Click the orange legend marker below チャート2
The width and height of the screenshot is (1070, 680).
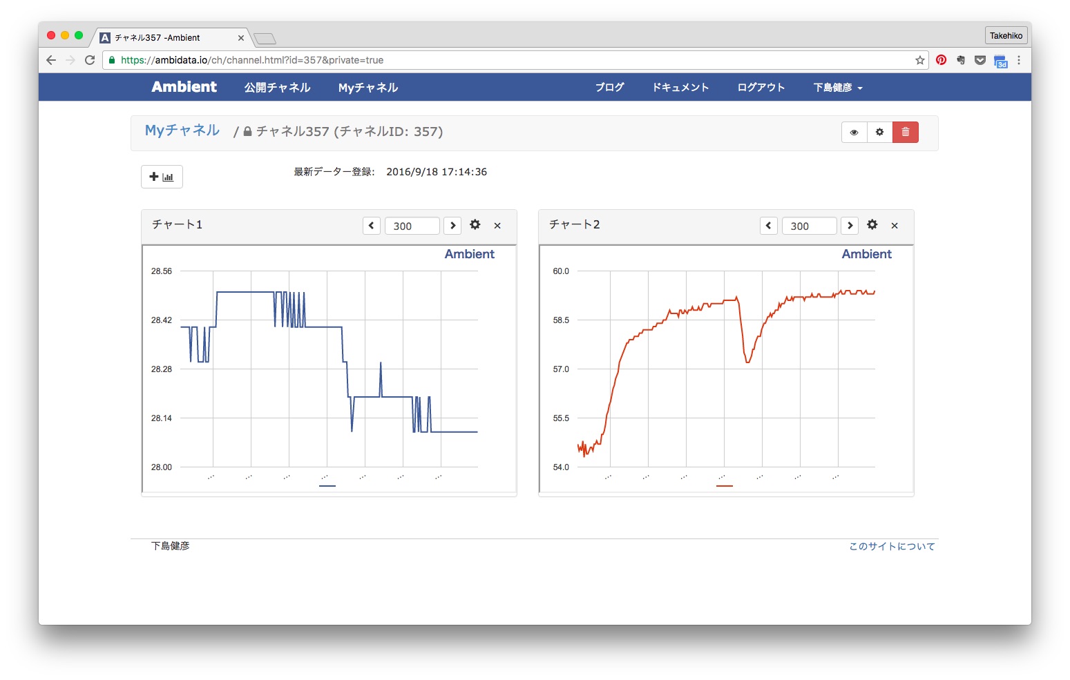725,486
